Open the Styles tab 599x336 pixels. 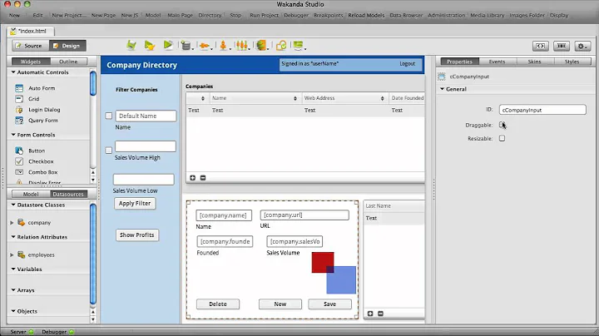tap(572, 62)
